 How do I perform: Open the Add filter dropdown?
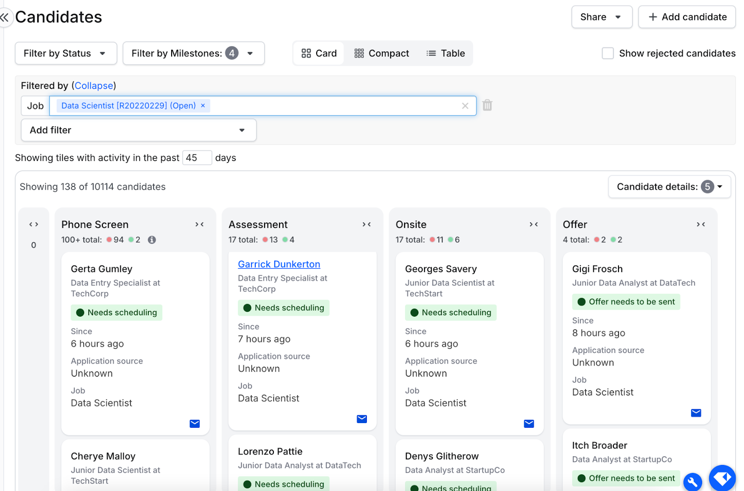tap(139, 130)
